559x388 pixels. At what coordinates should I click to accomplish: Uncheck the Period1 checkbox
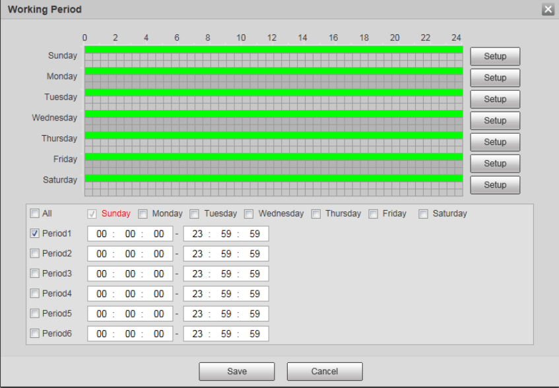(34, 233)
